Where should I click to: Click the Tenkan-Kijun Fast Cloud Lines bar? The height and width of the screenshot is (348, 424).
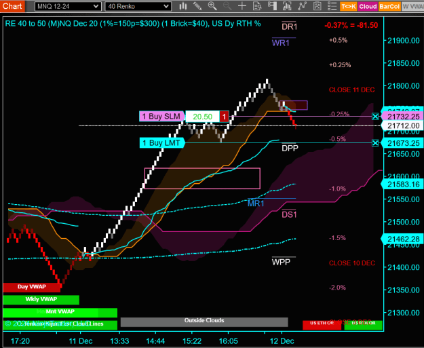tap(60, 325)
